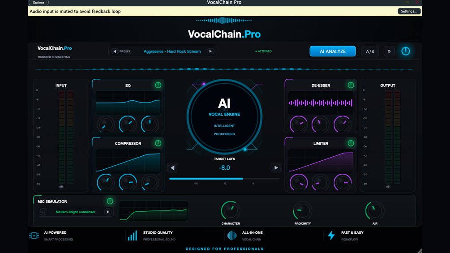
Task: Decrease Target LUFS with left arrow
Action: [172, 168]
